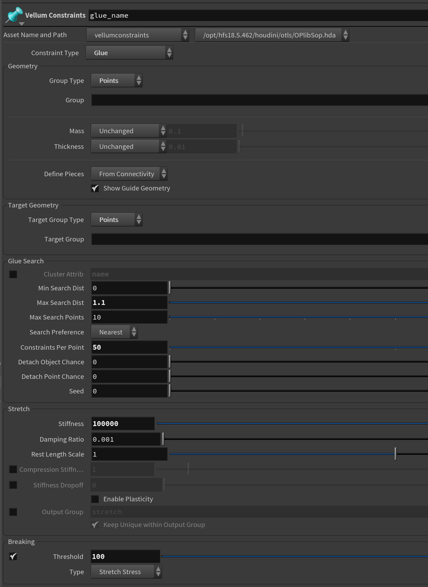Open the vellumconstraints asset name dropdown
The width and height of the screenshot is (428, 587).
point(138,35)
